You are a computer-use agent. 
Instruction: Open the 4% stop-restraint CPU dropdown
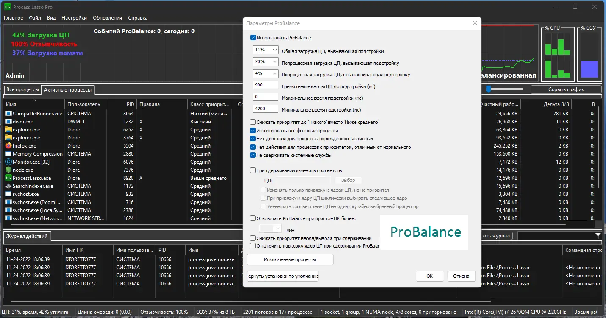[265, 74]
